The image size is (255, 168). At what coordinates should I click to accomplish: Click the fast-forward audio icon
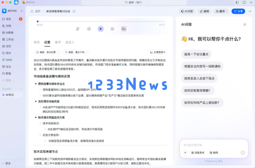(x=112, y=29)
